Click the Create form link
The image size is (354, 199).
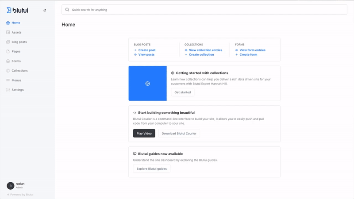[248, 54]
